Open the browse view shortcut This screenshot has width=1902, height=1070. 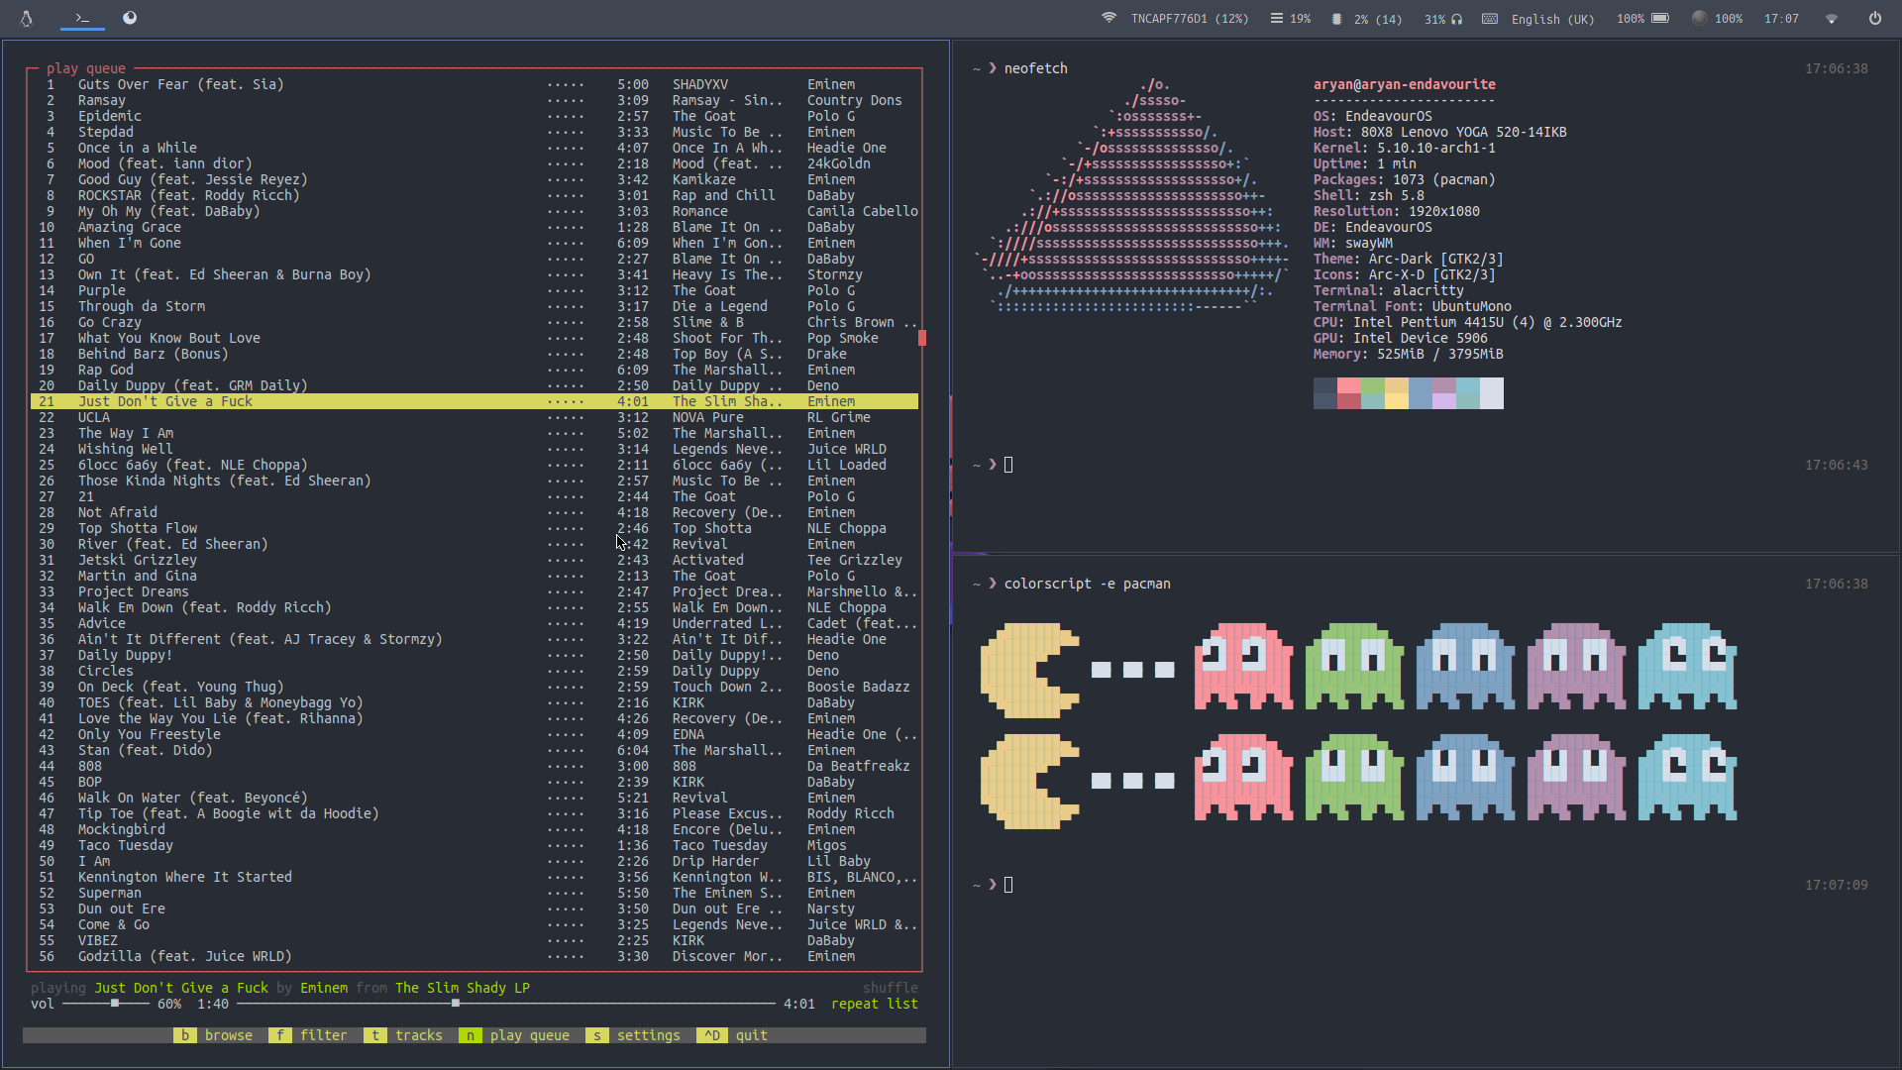213,1035
